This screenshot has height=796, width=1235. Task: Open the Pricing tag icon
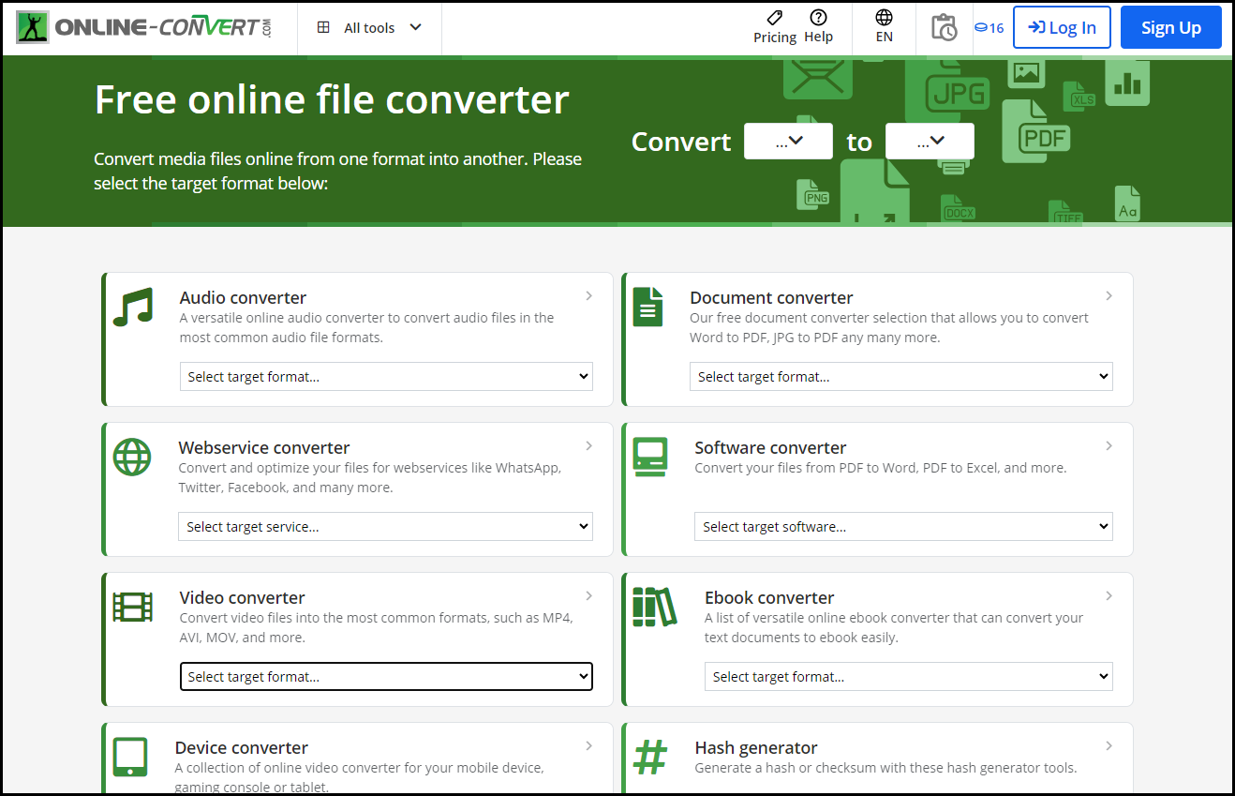(774, 18)
